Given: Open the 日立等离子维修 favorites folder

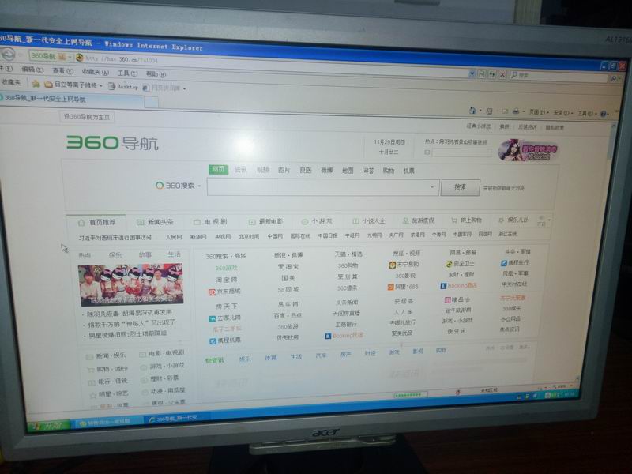Looking at the screenshot, I should coord(73,85).
